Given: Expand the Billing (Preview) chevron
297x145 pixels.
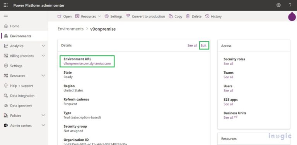Looking at the screenshot, I should coord(43,56).
